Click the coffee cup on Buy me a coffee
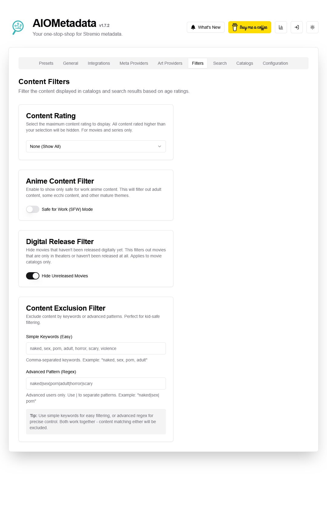 click(x=235, y=27)
